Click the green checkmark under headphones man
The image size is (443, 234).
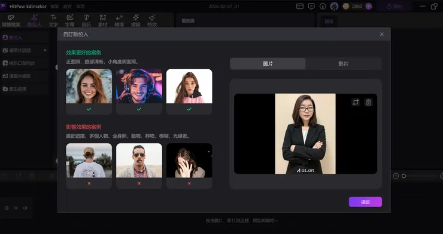(x=139, y=109)
